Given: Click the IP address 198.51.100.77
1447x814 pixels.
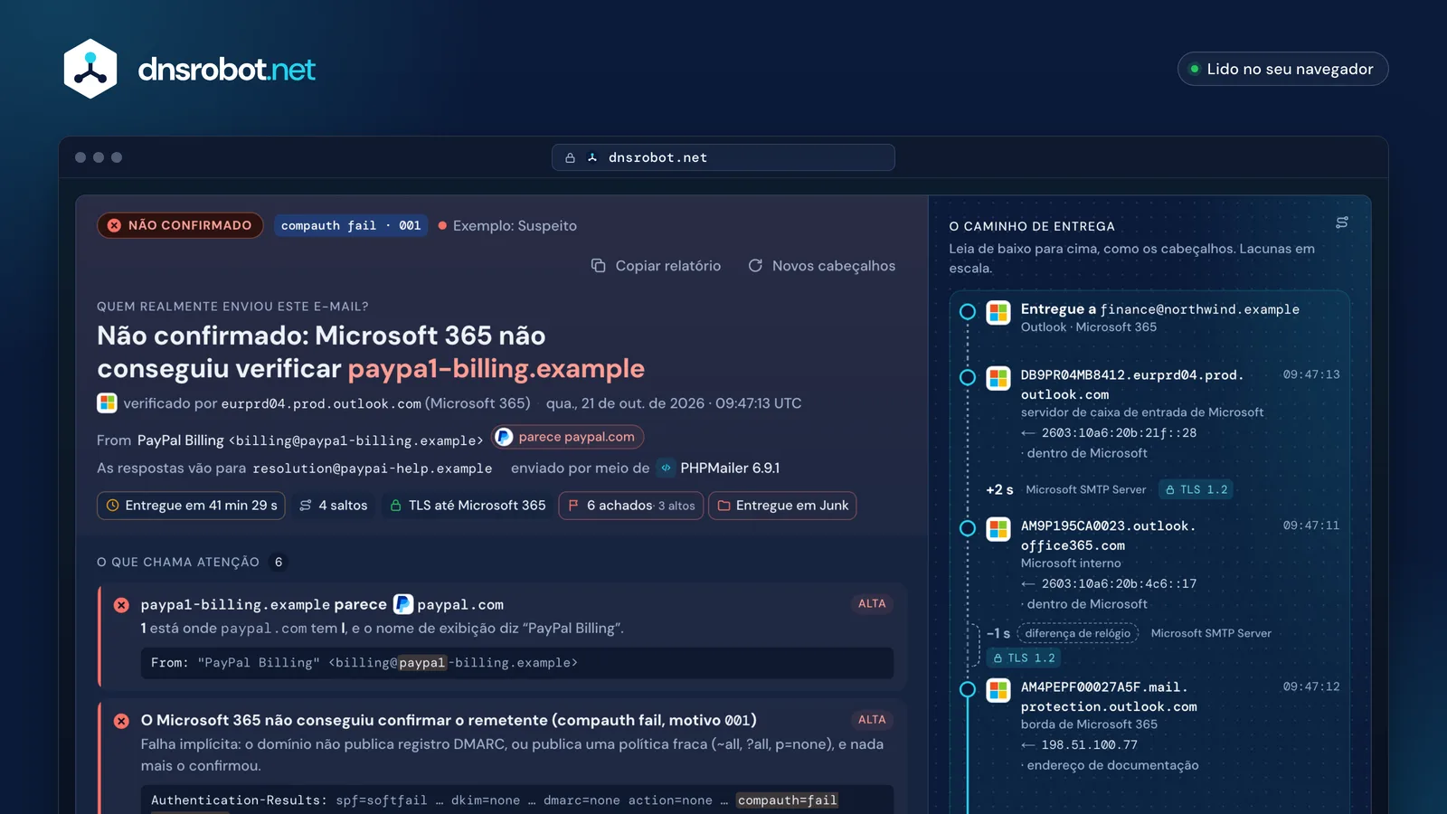Looking at the screenshot, I should [x=1089, y=745].
